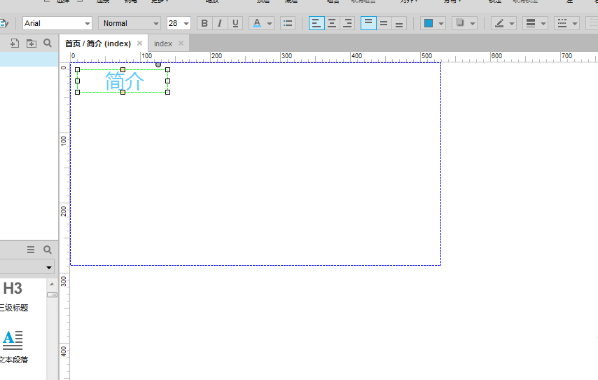Click the library panel scrollbar thumb

pos(52,295)
